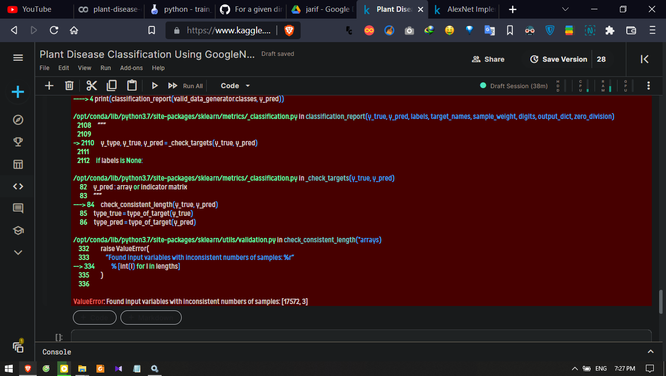The height and width of the screenshot is (376, 666).
Task: Add a Markdown cell below output
Action: pos(151,318)
